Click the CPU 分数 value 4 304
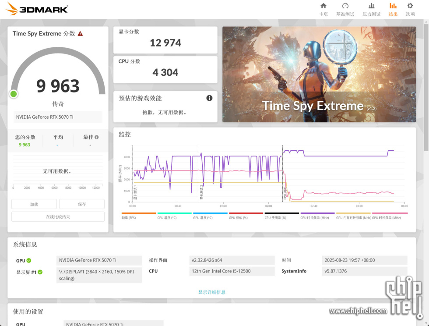This screenshot has width=429, height=326. point(165,73)
